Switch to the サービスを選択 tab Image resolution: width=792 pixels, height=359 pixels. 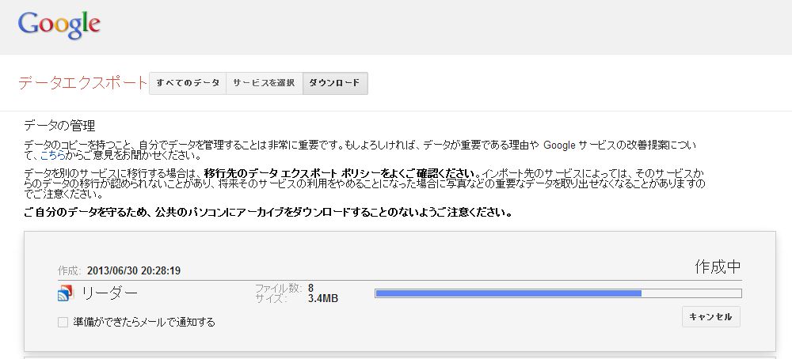[265, 83]
